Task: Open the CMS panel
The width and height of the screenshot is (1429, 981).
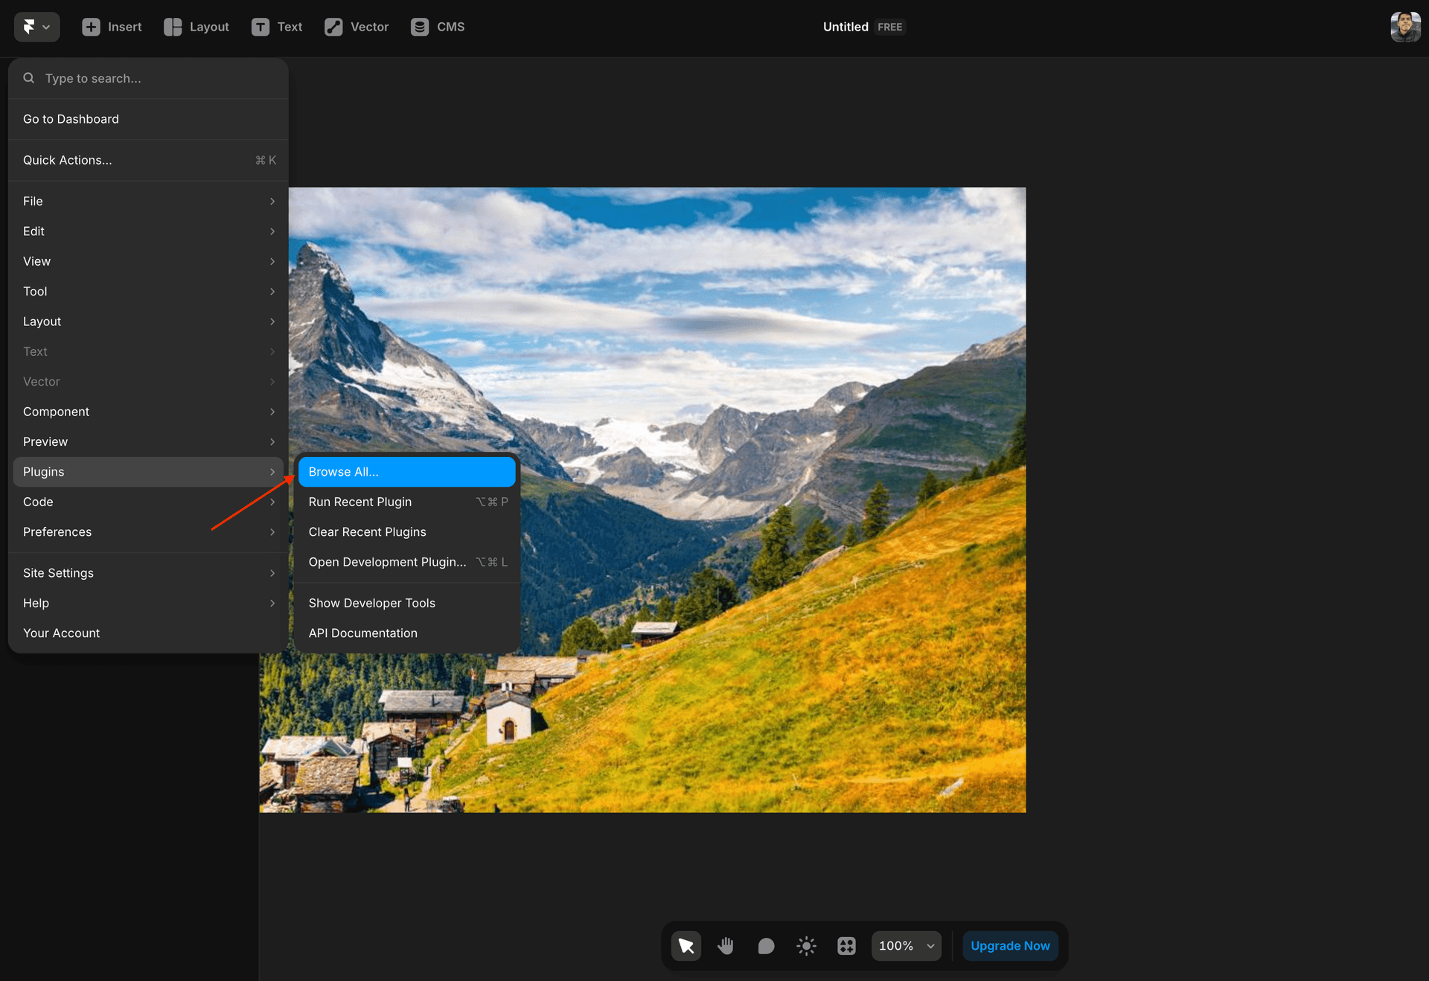Action: (420, 27)
